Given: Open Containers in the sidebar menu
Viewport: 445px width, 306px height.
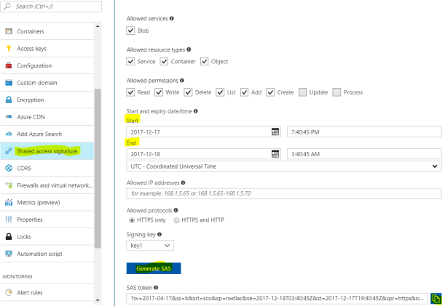Looking at the screenshot, I should coord(47,31).
